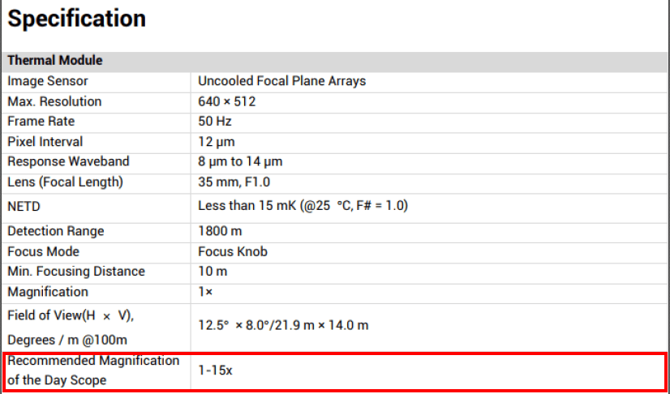Click the NETD row label
The width and height of the screenshot is (670, 394).
[x=24, y=206]
